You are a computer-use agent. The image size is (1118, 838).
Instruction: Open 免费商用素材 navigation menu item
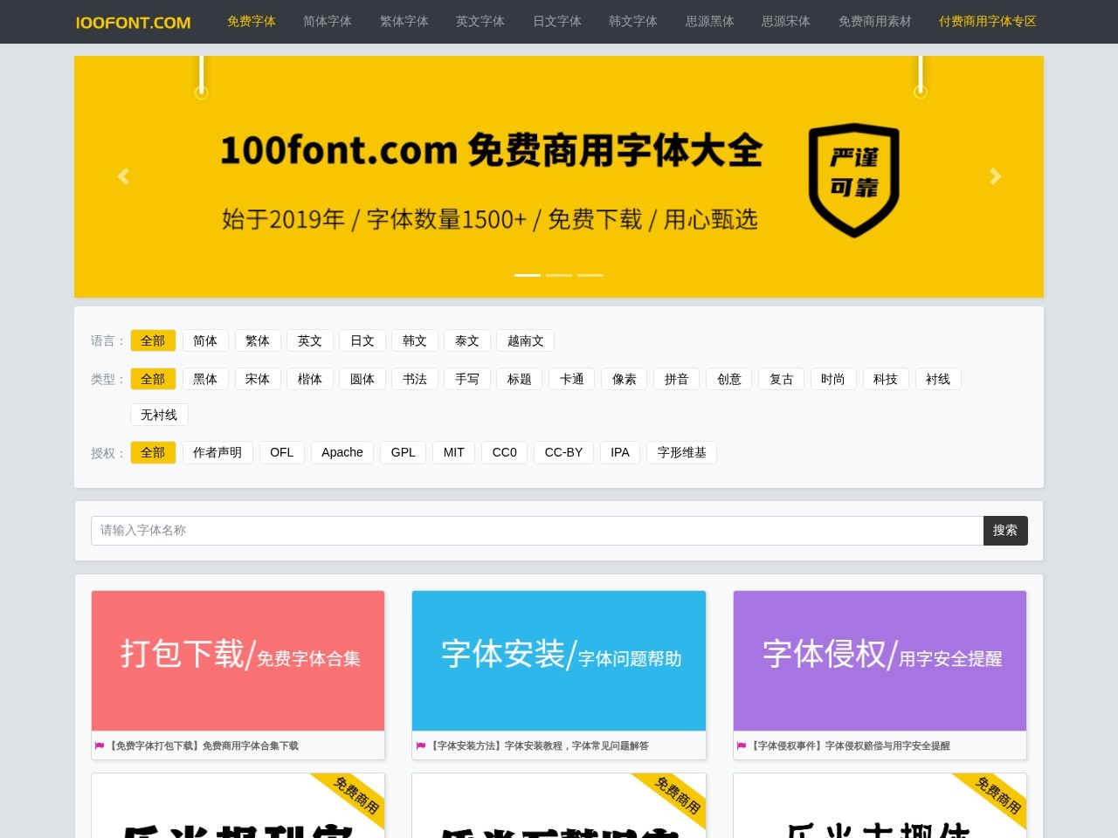click(x=875, y=21)
